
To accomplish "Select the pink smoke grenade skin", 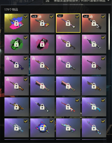I will click(x=43, y=44).
